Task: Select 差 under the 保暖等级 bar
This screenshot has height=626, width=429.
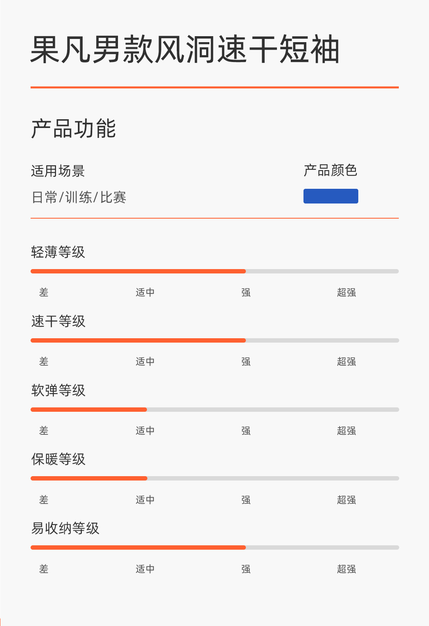Action: (44, 500)
